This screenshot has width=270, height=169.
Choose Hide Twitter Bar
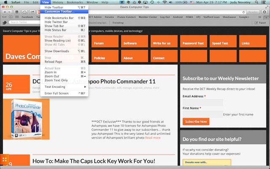[65, 22]
